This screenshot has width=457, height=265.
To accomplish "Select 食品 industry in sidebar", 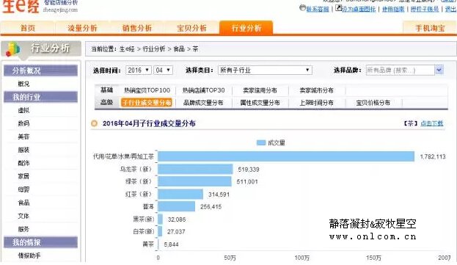I will [23, 203].
